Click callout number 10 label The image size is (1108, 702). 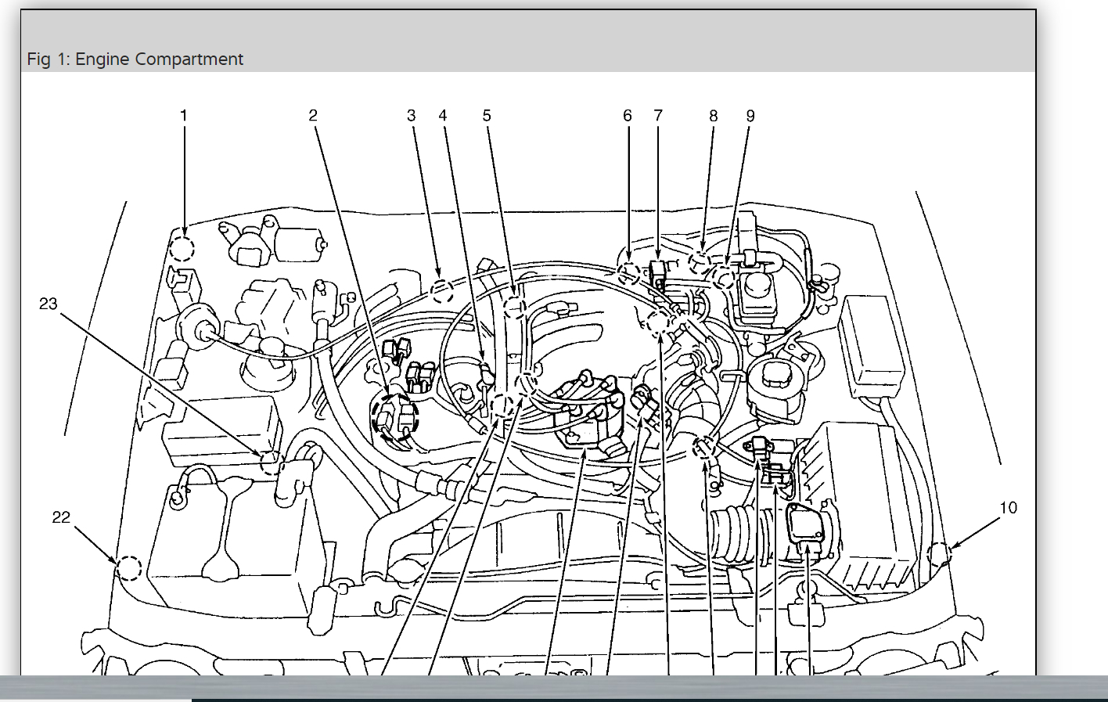[1008, 508]
